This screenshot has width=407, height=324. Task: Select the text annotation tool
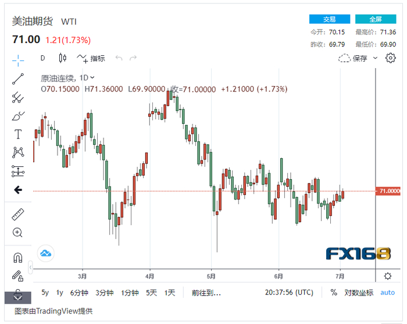point(18,134)
